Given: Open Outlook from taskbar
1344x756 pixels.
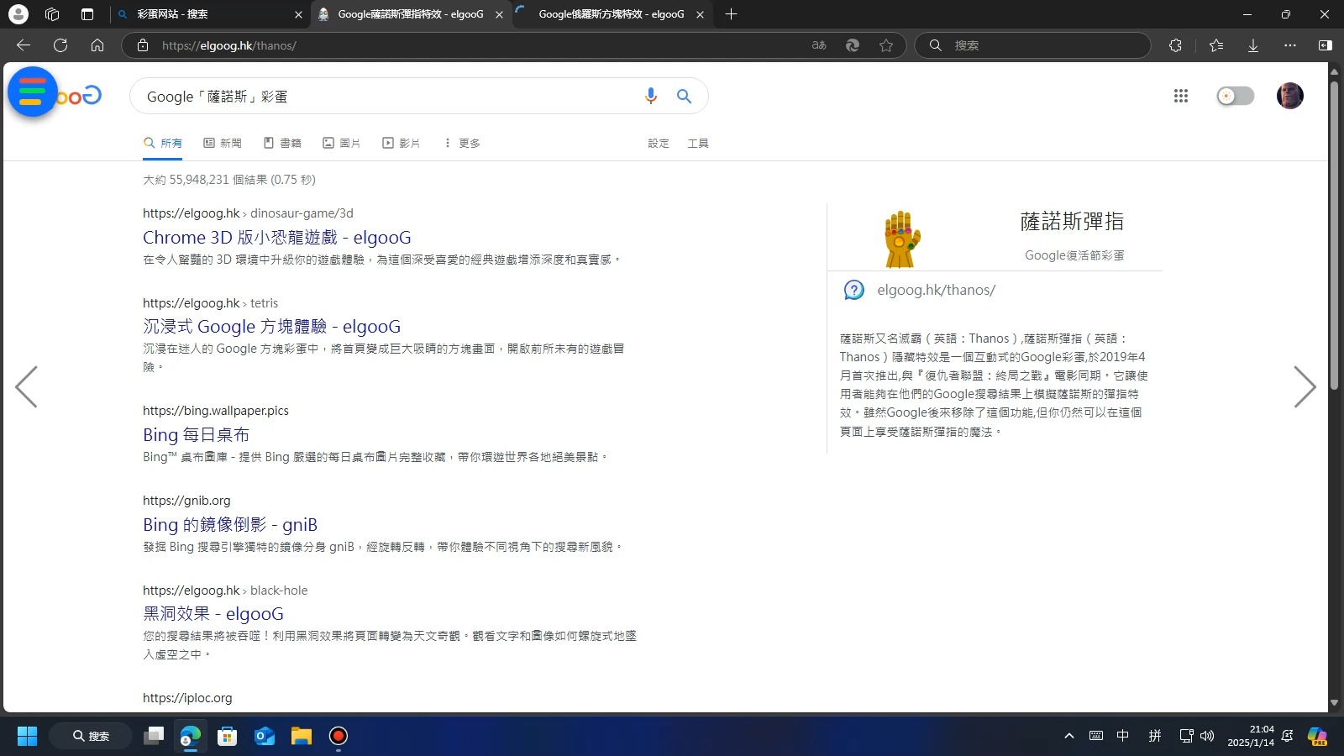Looking at the screenshot, I should pyautogui.click(x=264, y=736).
